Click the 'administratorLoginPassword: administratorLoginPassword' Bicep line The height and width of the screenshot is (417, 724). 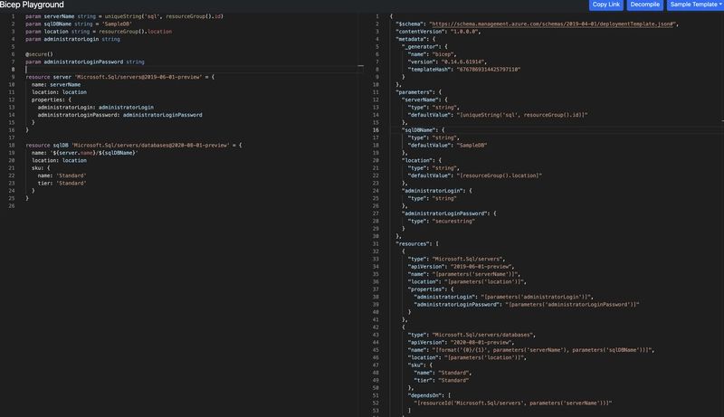(119, 115)
